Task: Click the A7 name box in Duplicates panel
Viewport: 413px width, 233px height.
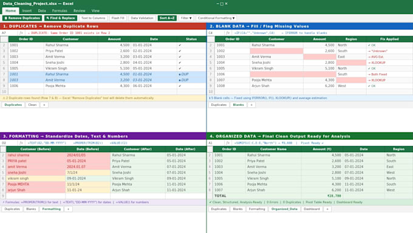Action: [9, 33]
